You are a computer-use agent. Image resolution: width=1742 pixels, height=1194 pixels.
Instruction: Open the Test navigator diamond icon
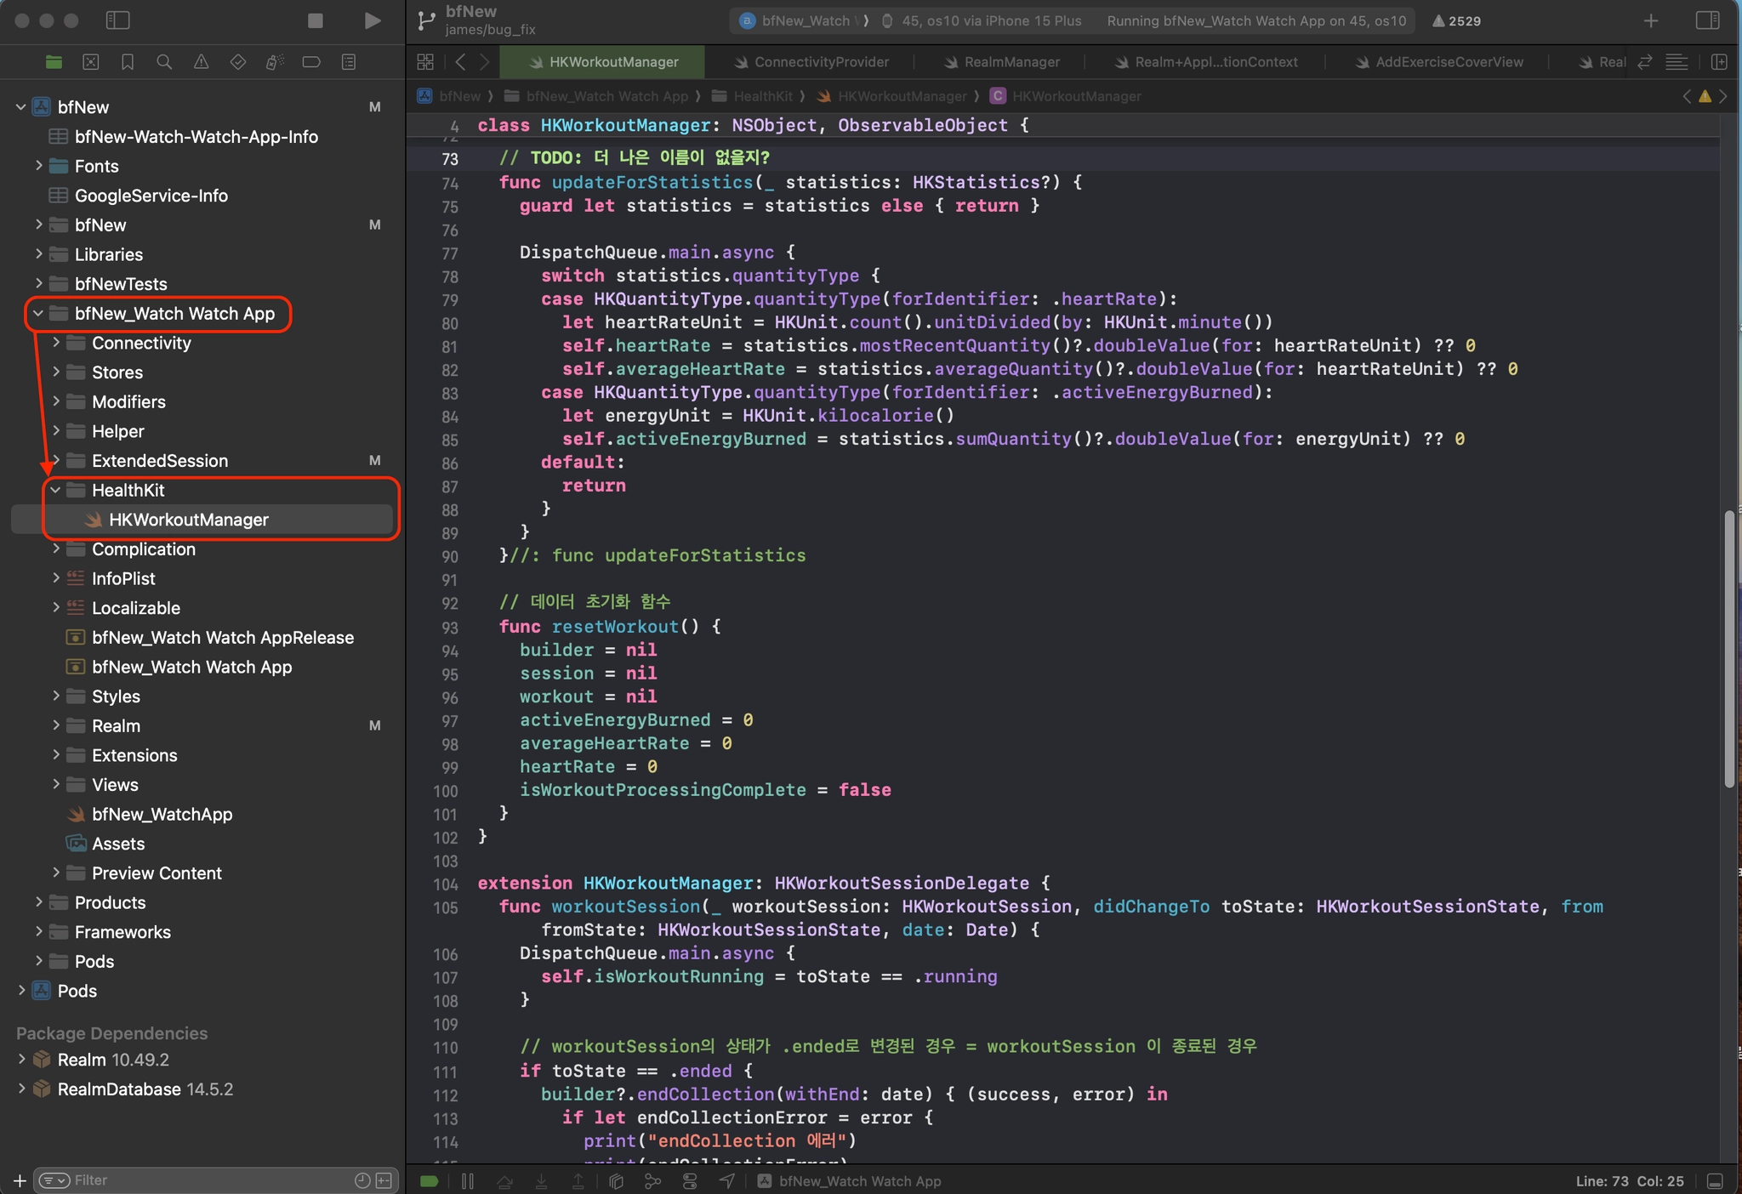click(237, 62)
